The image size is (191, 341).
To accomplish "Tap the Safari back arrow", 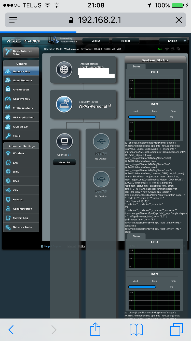I will tap(11, 330).
